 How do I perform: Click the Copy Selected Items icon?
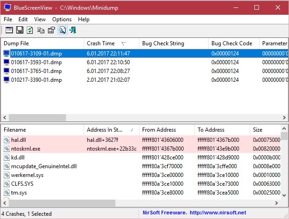41,30
